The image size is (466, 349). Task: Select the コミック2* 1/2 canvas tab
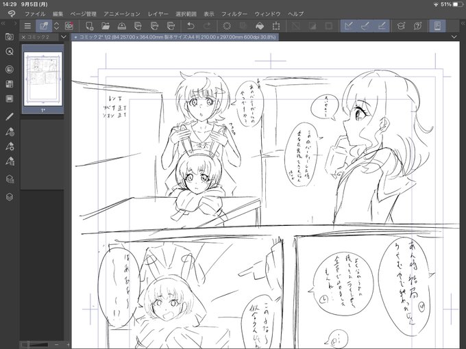(175, 37)
